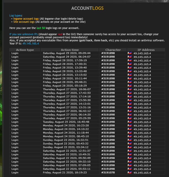Click flag icon in the August 27 17:14:18 row
This screenshot has height=177, width=169.
[x=130, y=96]
